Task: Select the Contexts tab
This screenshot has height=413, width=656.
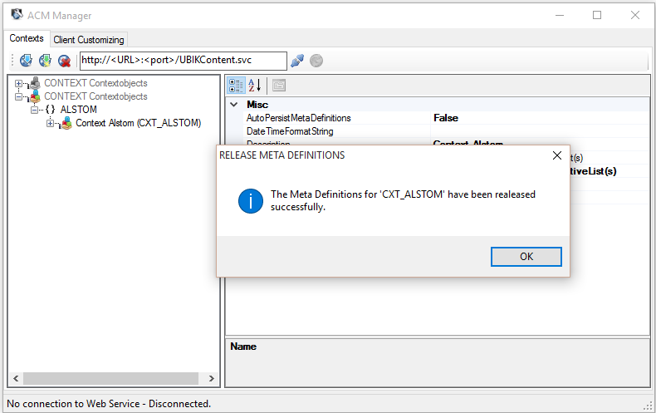Action: 27,39
